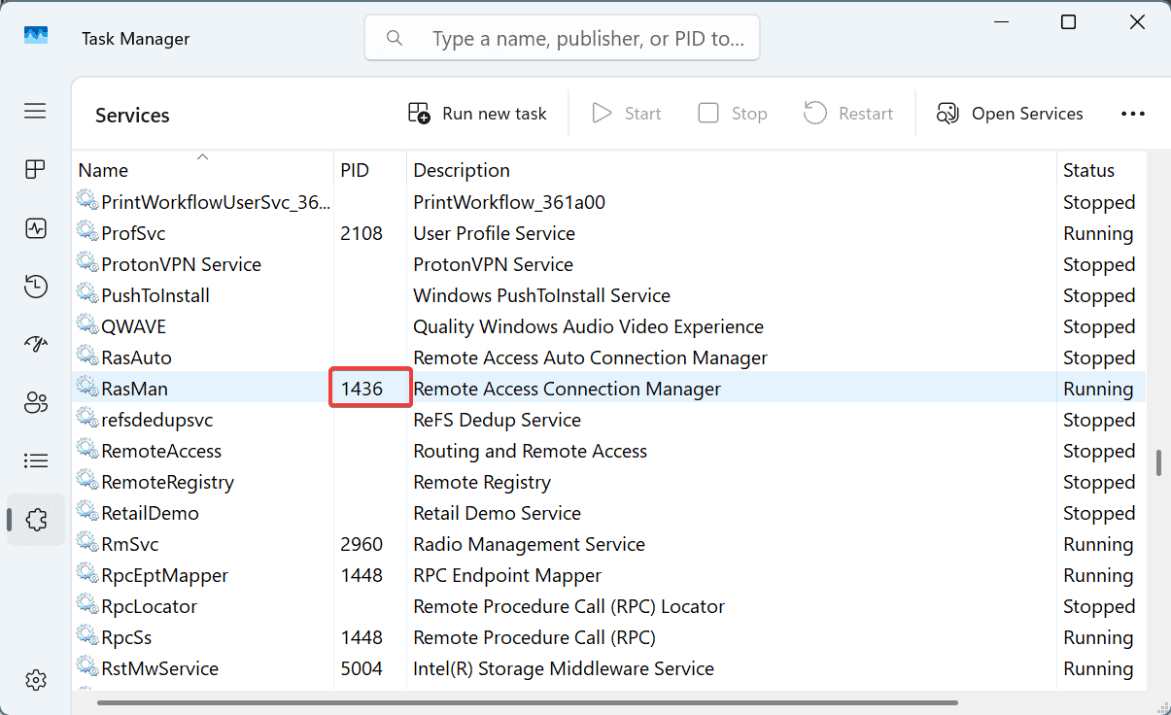Viewport: 1171px width, 715px height.
Task: Click Stopped status of RetailDemo row
Action: tap(1099, 513)
